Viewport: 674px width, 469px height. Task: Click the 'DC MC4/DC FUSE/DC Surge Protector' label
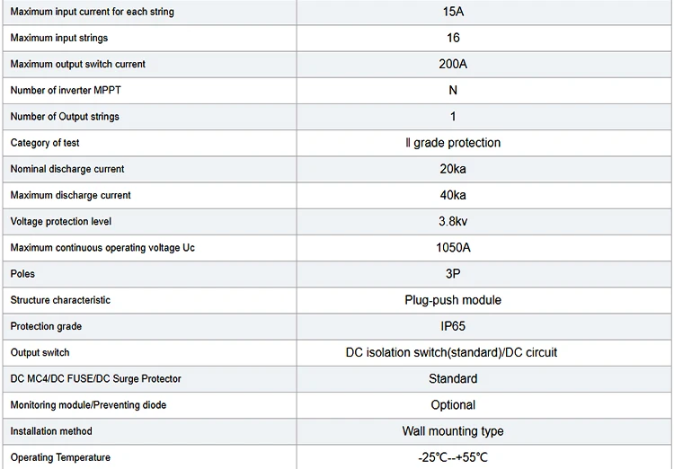(x=96, y=378)
